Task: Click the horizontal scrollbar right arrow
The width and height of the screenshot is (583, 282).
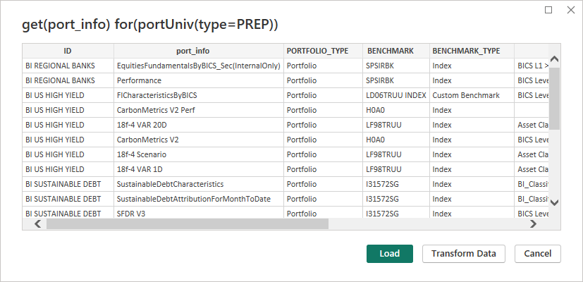Action: (x=533, y=223)
